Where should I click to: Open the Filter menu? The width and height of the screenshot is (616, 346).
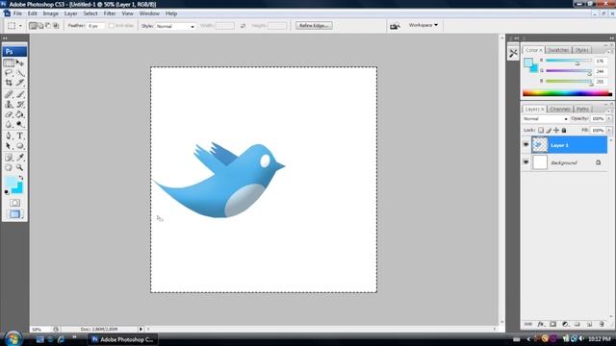(110, 13)
